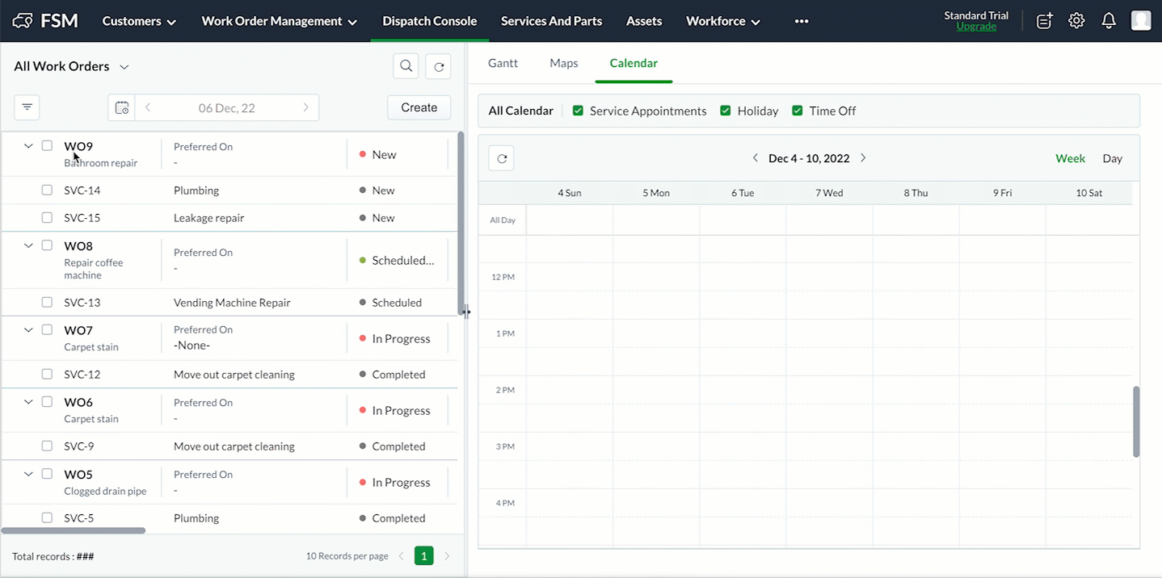Open Services And Parts menu item
The height and width of the screenshot is (578, 1162).
point(551,21)
